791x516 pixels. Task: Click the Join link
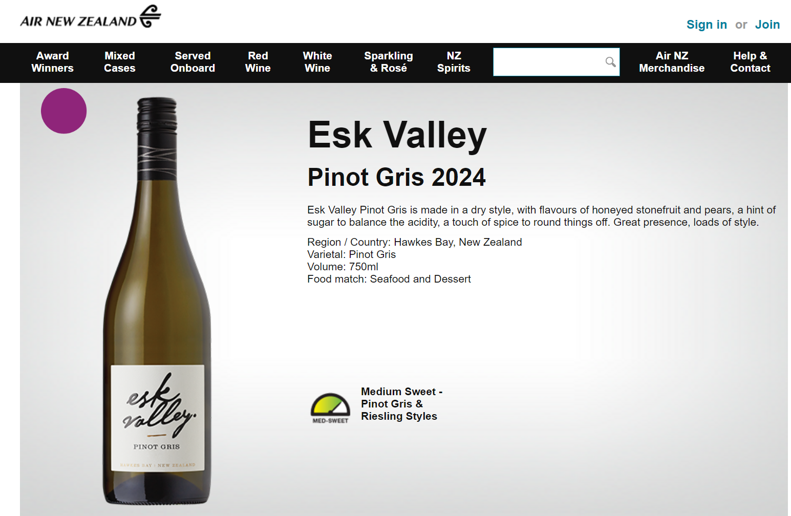[767, 25]
